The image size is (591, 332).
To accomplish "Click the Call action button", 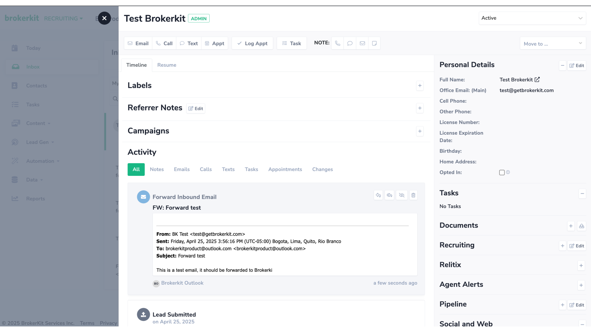I will (x=164, y=43).
